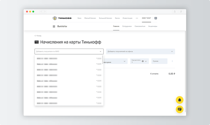Click the browser back arrow
The height and width of the screenshot is (125, 210).
pyautogui.click(x=41, y=12)
